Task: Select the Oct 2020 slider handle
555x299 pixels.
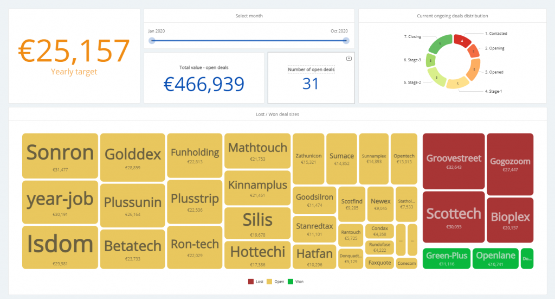Action: (346, 41)
